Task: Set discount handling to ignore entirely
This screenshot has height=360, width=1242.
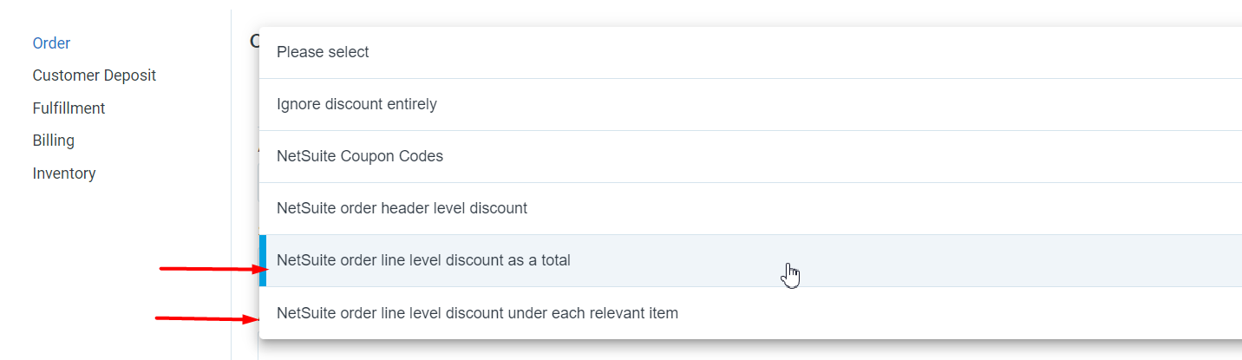Action: pos(750,105)
